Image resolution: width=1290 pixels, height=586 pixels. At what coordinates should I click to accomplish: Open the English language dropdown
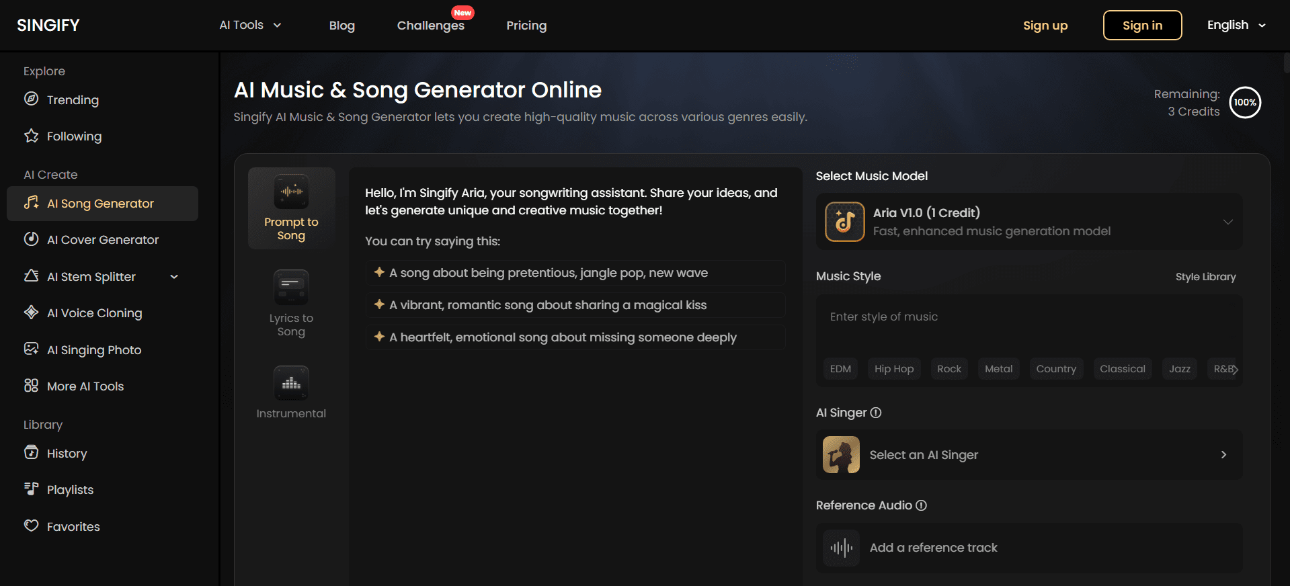click(1236, 25)
